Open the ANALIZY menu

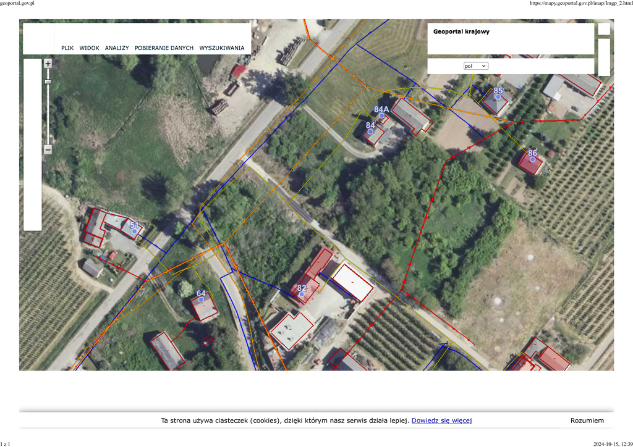[x=117, y=48]
